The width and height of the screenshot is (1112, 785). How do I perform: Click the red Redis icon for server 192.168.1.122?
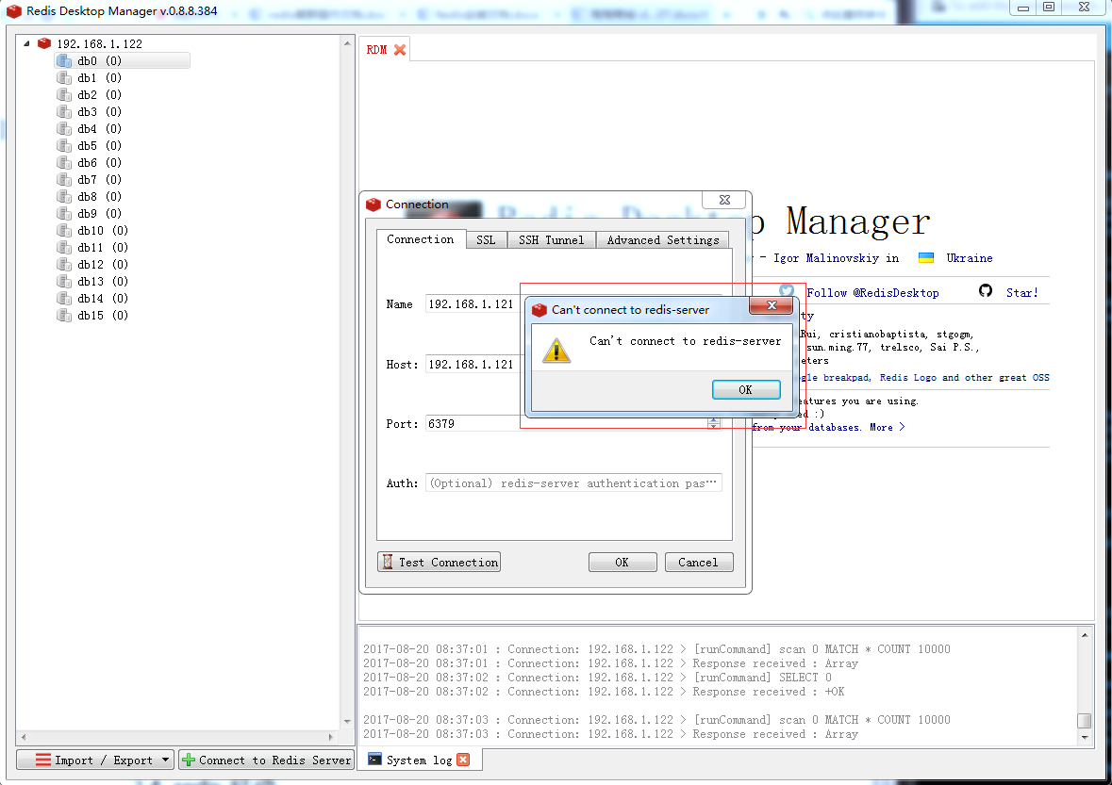click(x=44, y=43)
